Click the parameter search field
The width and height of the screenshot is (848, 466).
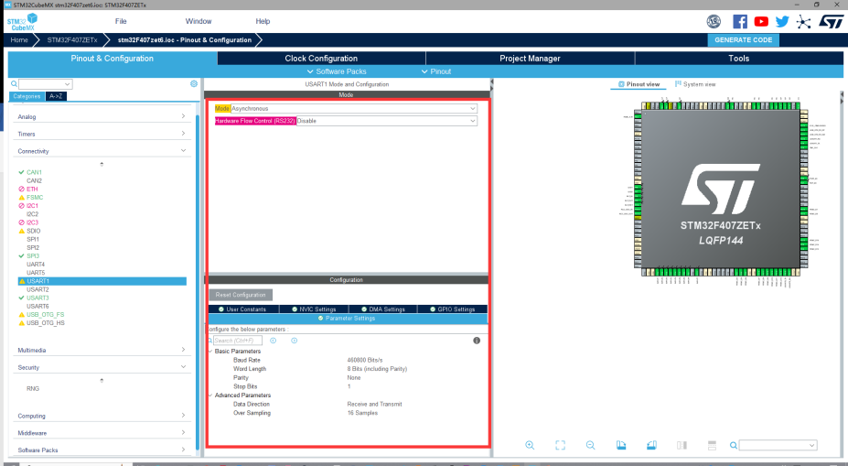238,341
